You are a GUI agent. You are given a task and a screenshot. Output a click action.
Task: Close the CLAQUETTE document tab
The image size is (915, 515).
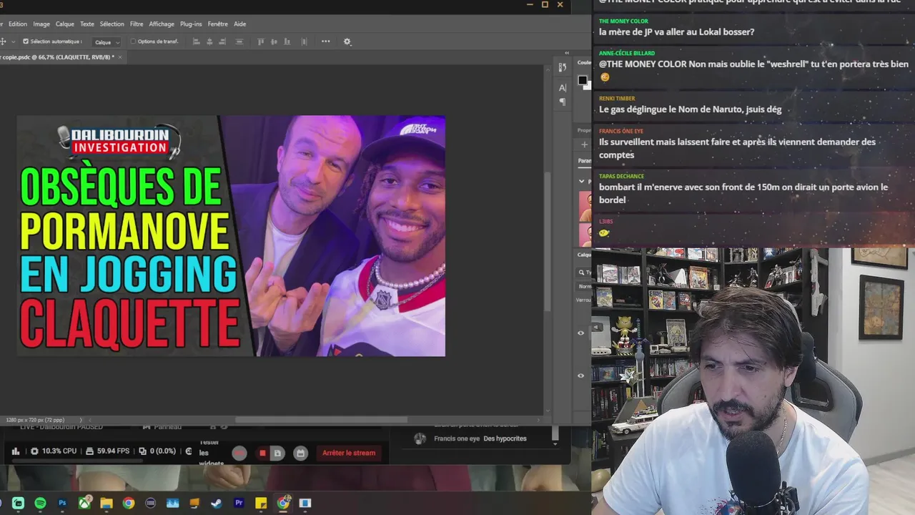121,57
